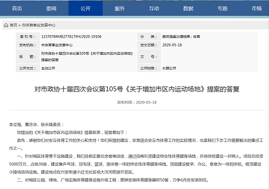Click paragraph 二、对城区公园、绿地、广场

[113, 180]
